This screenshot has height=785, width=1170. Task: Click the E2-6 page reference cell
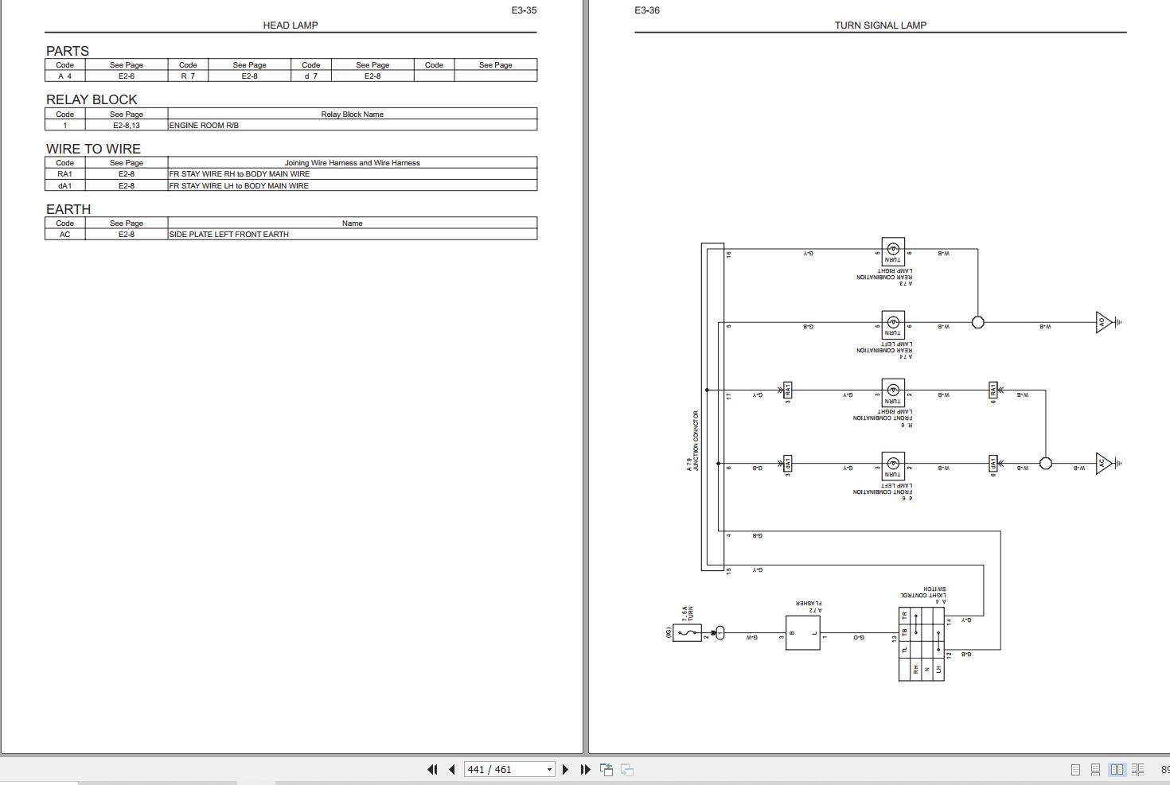[x=127, y=76]
